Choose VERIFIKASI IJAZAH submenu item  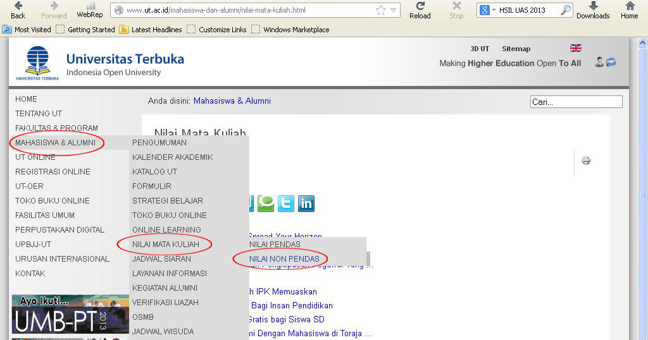pyautogui.click(x=165, y=303)
